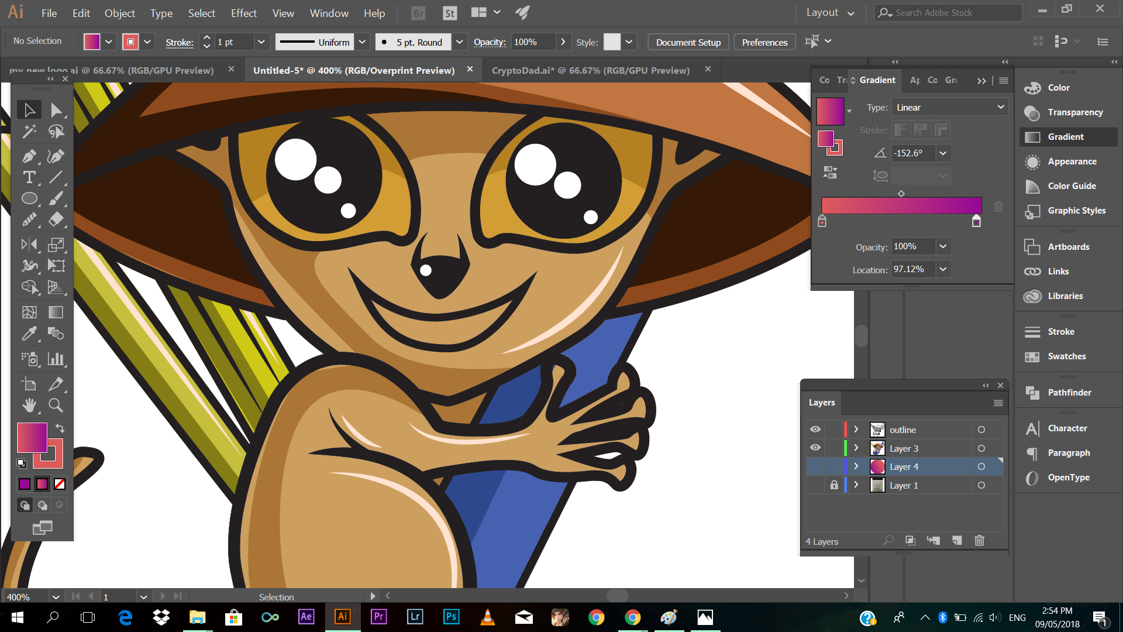1123x632 pixels.
Task: Select the Pen tool
Action: coord(29,156)
